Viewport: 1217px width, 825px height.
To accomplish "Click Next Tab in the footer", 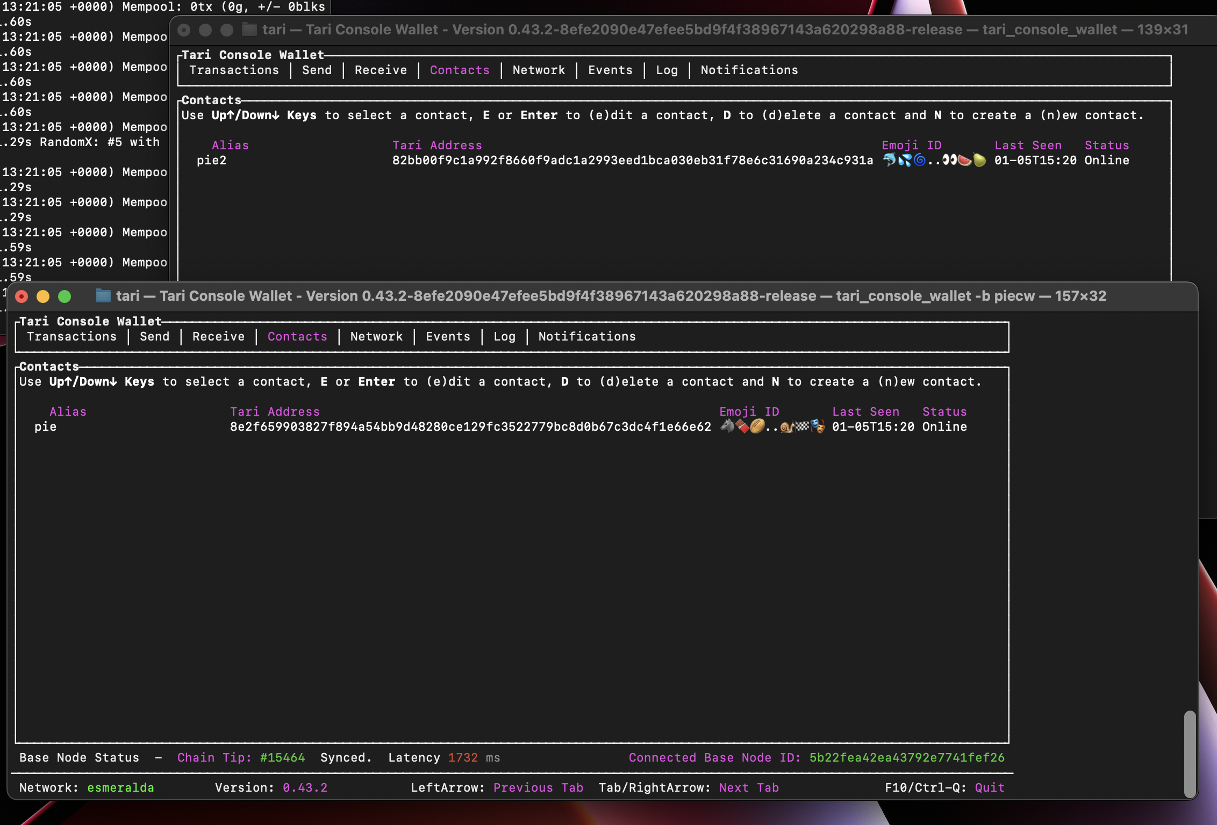I will point(749,787).
